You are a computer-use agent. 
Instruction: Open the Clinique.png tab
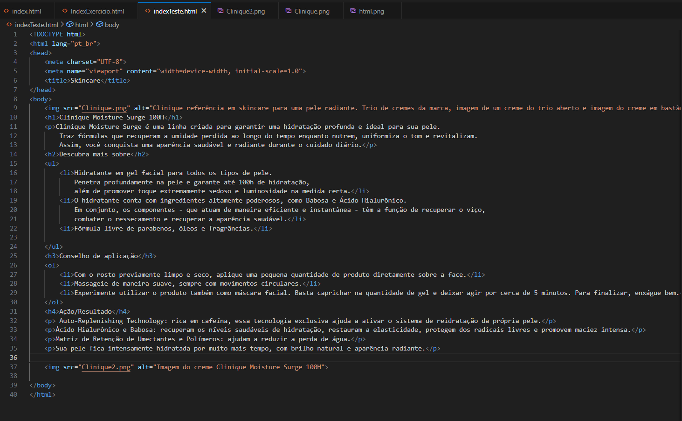311,11
